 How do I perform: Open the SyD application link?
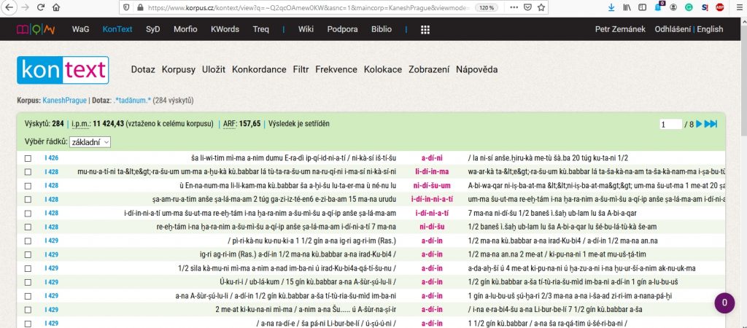[x=153, y=29]
